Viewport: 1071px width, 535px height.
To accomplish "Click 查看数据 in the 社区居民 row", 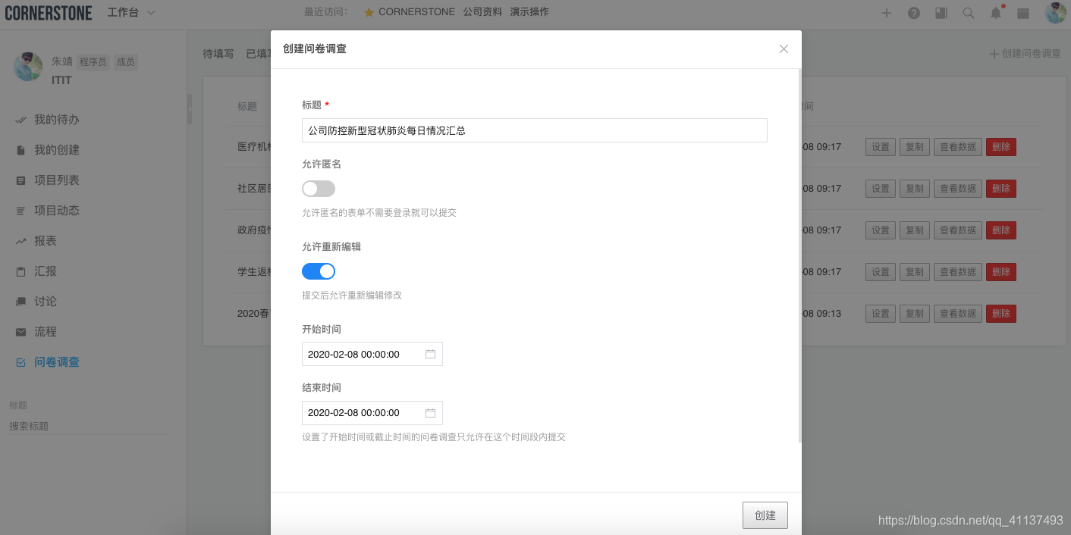I will [958, 189].
